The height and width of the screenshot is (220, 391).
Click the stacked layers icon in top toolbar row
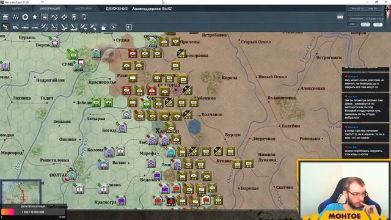point(5,17)
